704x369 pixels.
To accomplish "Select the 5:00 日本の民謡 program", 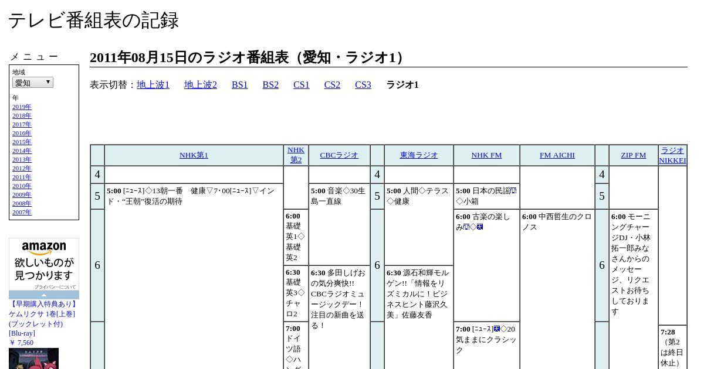I will click(487, 196).
